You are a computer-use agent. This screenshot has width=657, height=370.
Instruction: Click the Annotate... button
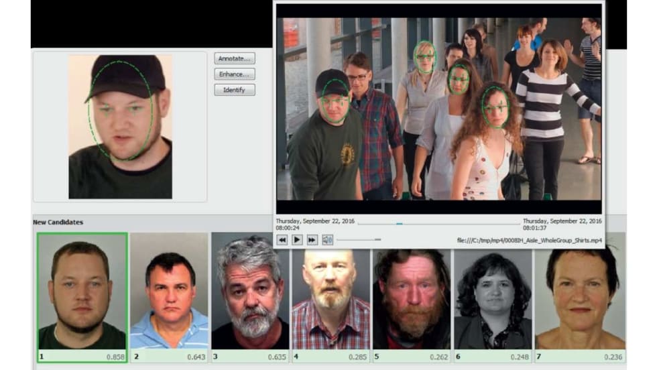(x=235, y=58)
